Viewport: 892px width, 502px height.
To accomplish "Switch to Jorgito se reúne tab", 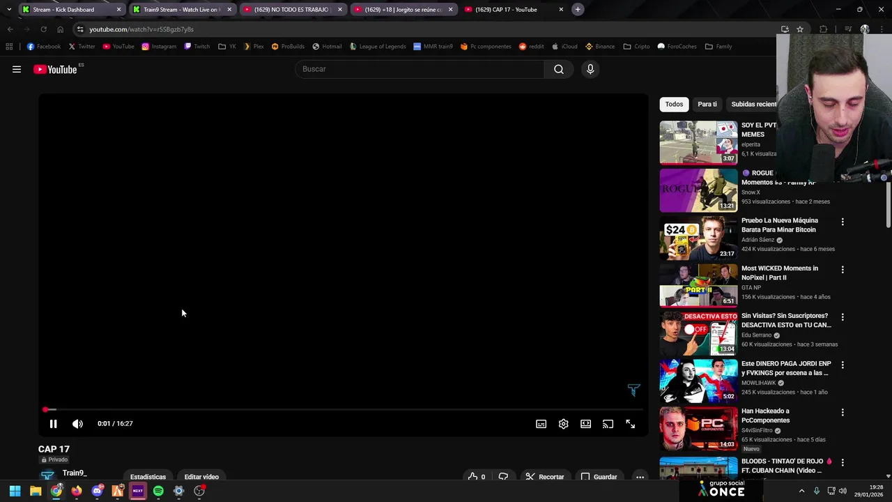I will tap(403, 10).
